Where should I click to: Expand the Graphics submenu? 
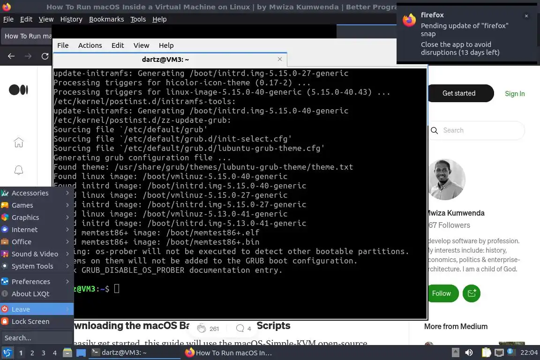click(37, 217)
